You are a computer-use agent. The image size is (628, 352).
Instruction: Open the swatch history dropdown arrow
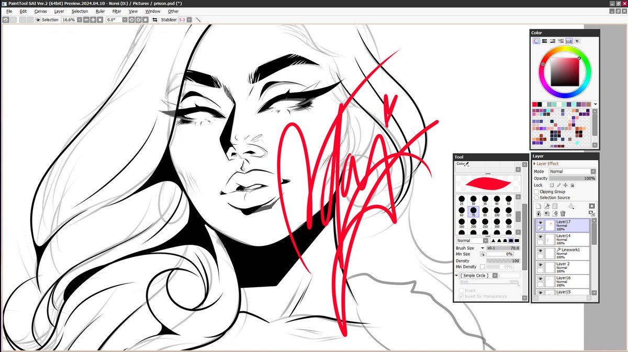(596, 104)
